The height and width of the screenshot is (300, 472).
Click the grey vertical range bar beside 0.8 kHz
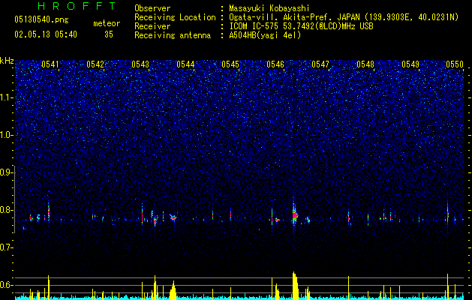coord(15,199)
